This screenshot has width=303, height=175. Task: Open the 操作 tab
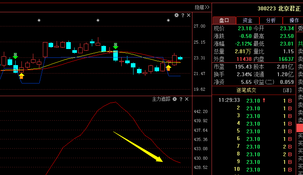(x=294, y=20)
